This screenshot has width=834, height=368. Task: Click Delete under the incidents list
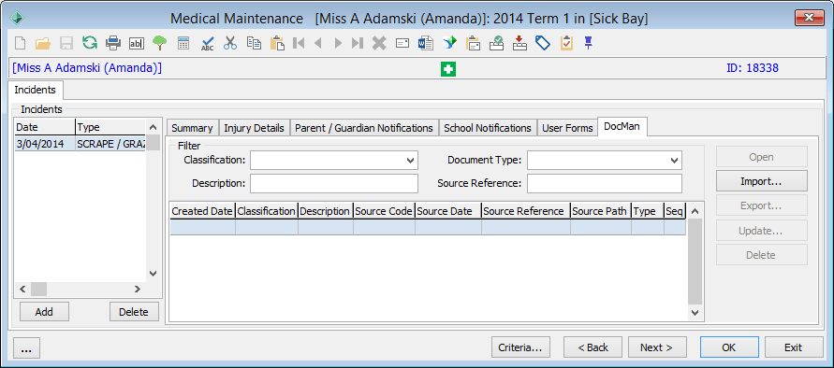pyautogui.click(x=134, y=312)
